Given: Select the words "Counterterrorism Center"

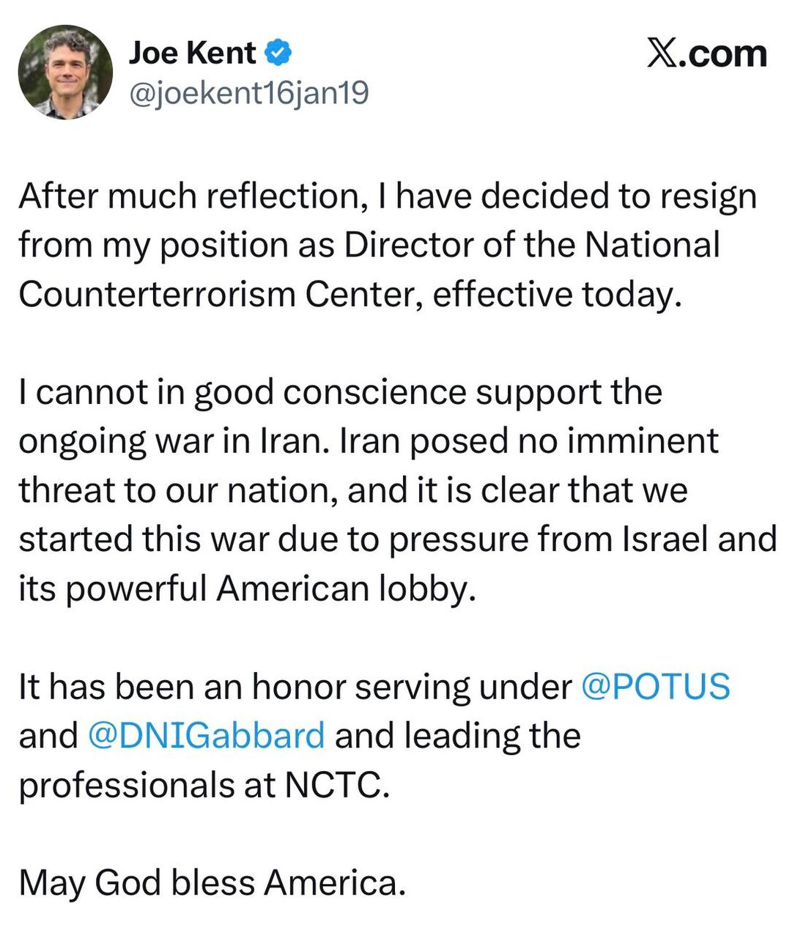Looking at the screenshot, I should pos(218,294).
